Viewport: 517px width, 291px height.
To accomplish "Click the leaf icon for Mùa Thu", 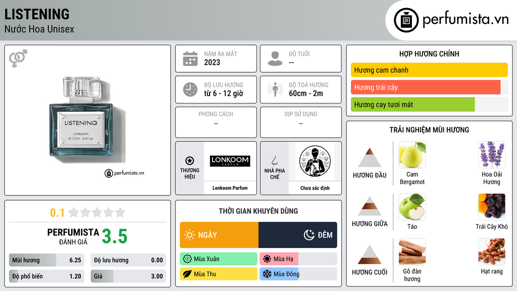I will [187, 274].
